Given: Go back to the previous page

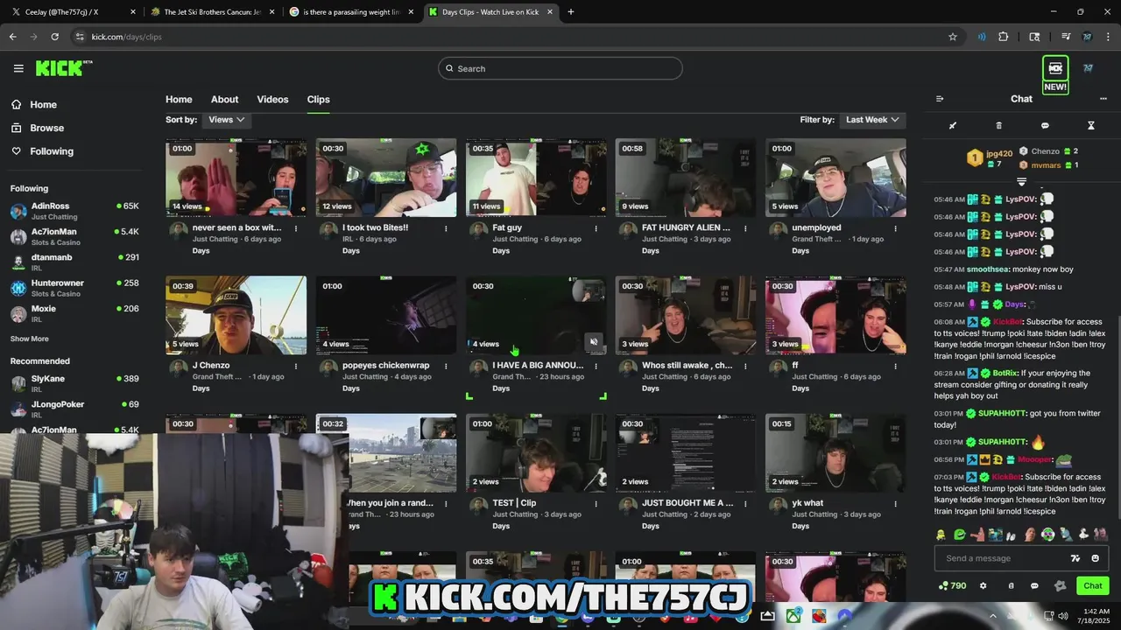Looking at the screenshot, I should pos(12,37).
